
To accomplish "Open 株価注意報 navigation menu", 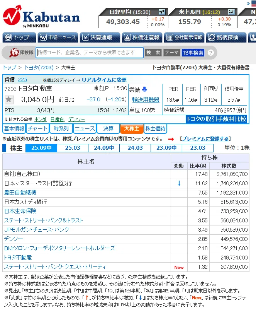I will click(x=142, y=37).
